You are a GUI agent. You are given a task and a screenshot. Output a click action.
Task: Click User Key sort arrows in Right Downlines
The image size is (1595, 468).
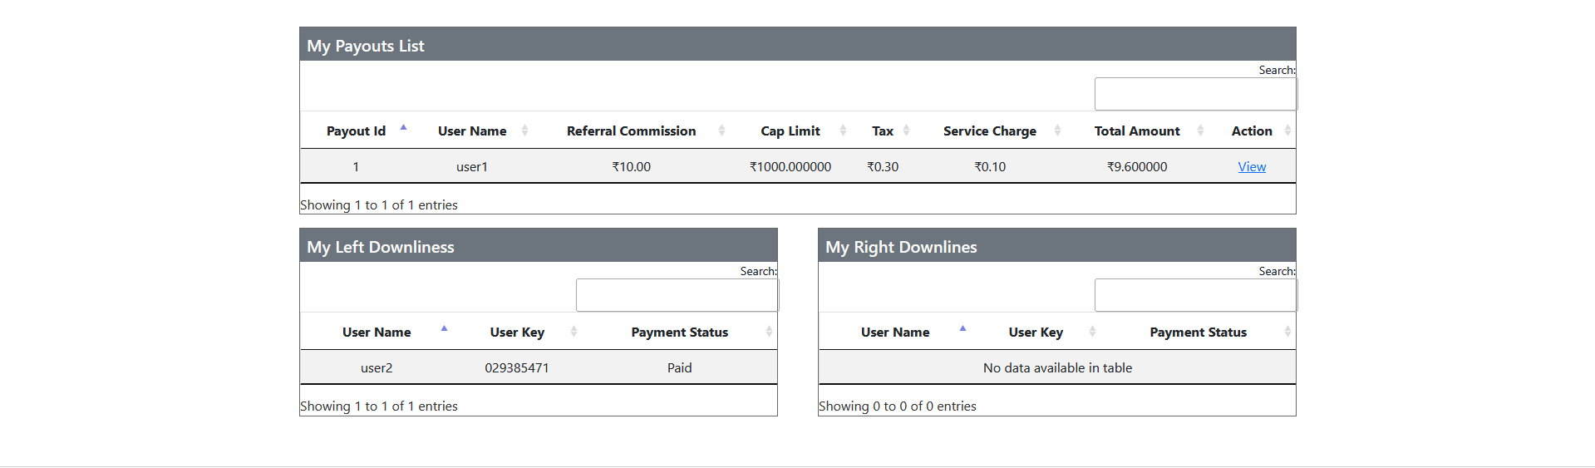[x=1092, y=332]
